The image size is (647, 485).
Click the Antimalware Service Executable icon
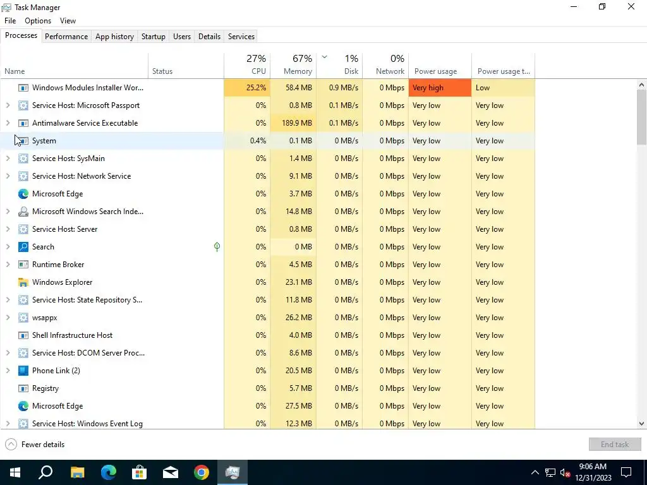pos(23,123)
